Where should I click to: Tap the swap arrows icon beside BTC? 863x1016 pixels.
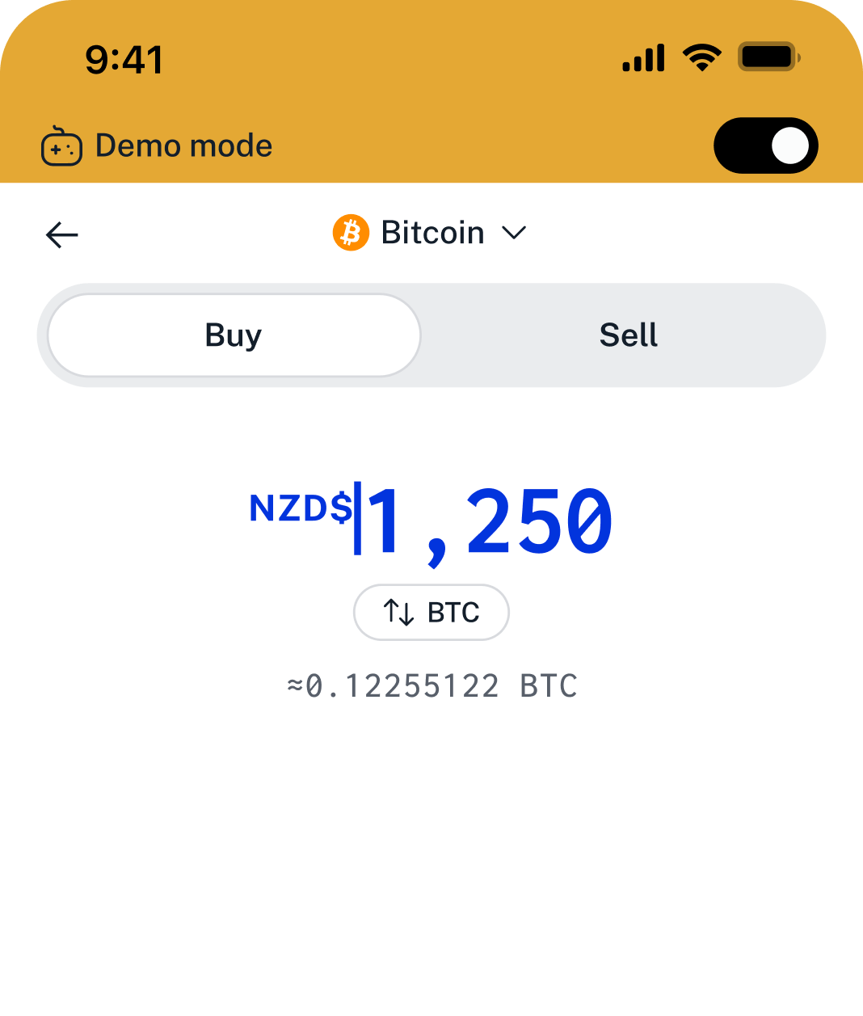[398, 613]
